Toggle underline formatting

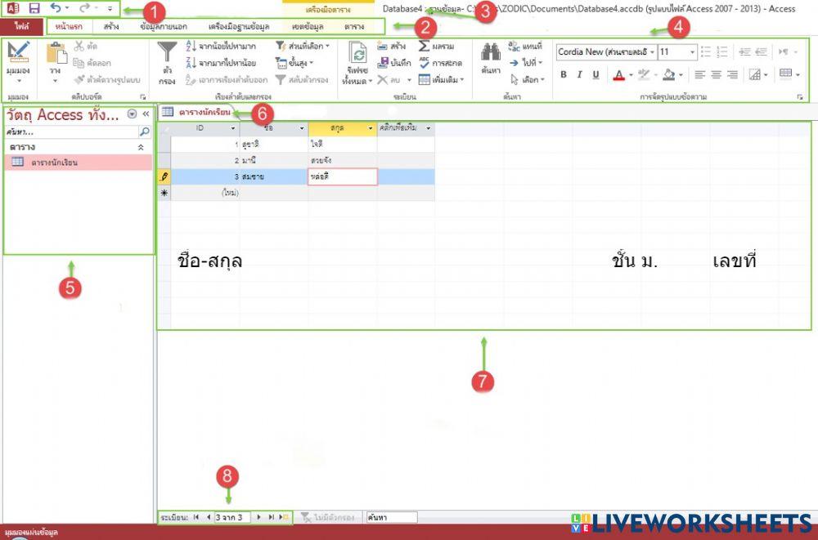596,74
